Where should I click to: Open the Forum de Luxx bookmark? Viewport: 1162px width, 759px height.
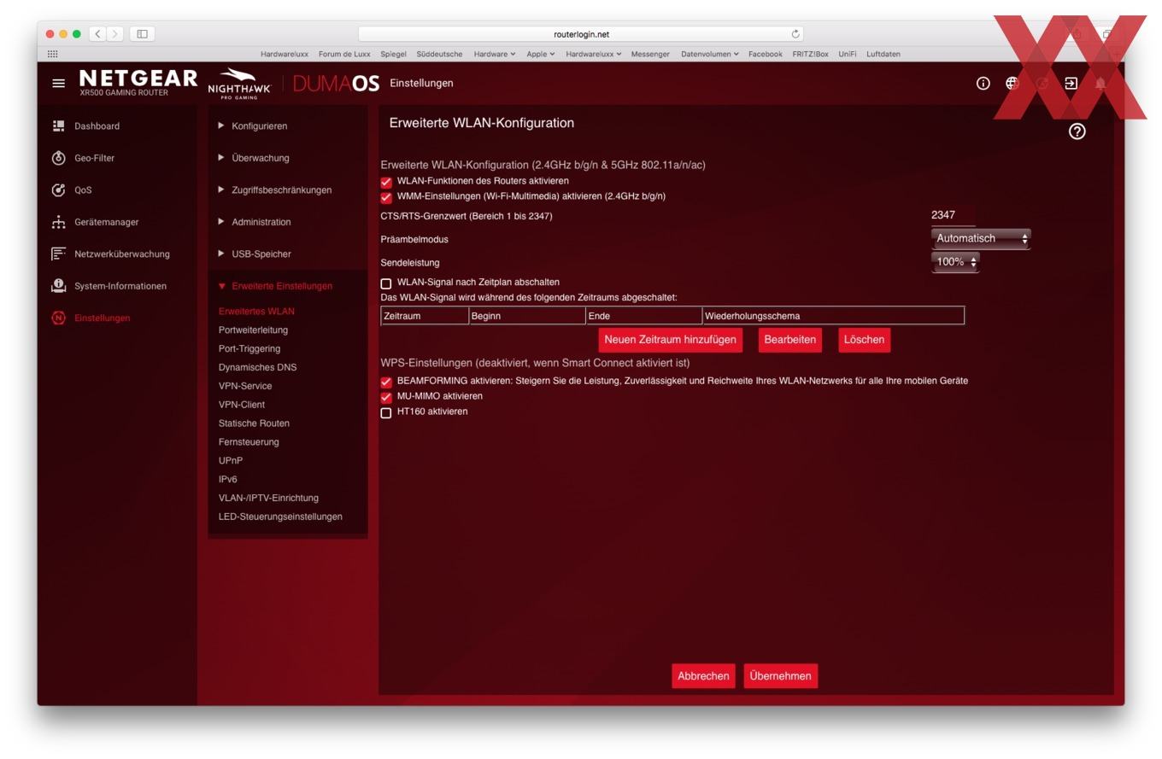point(344,54)
